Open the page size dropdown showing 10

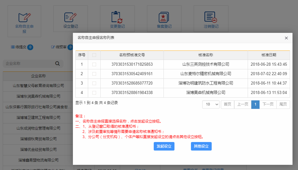point(211,104)
